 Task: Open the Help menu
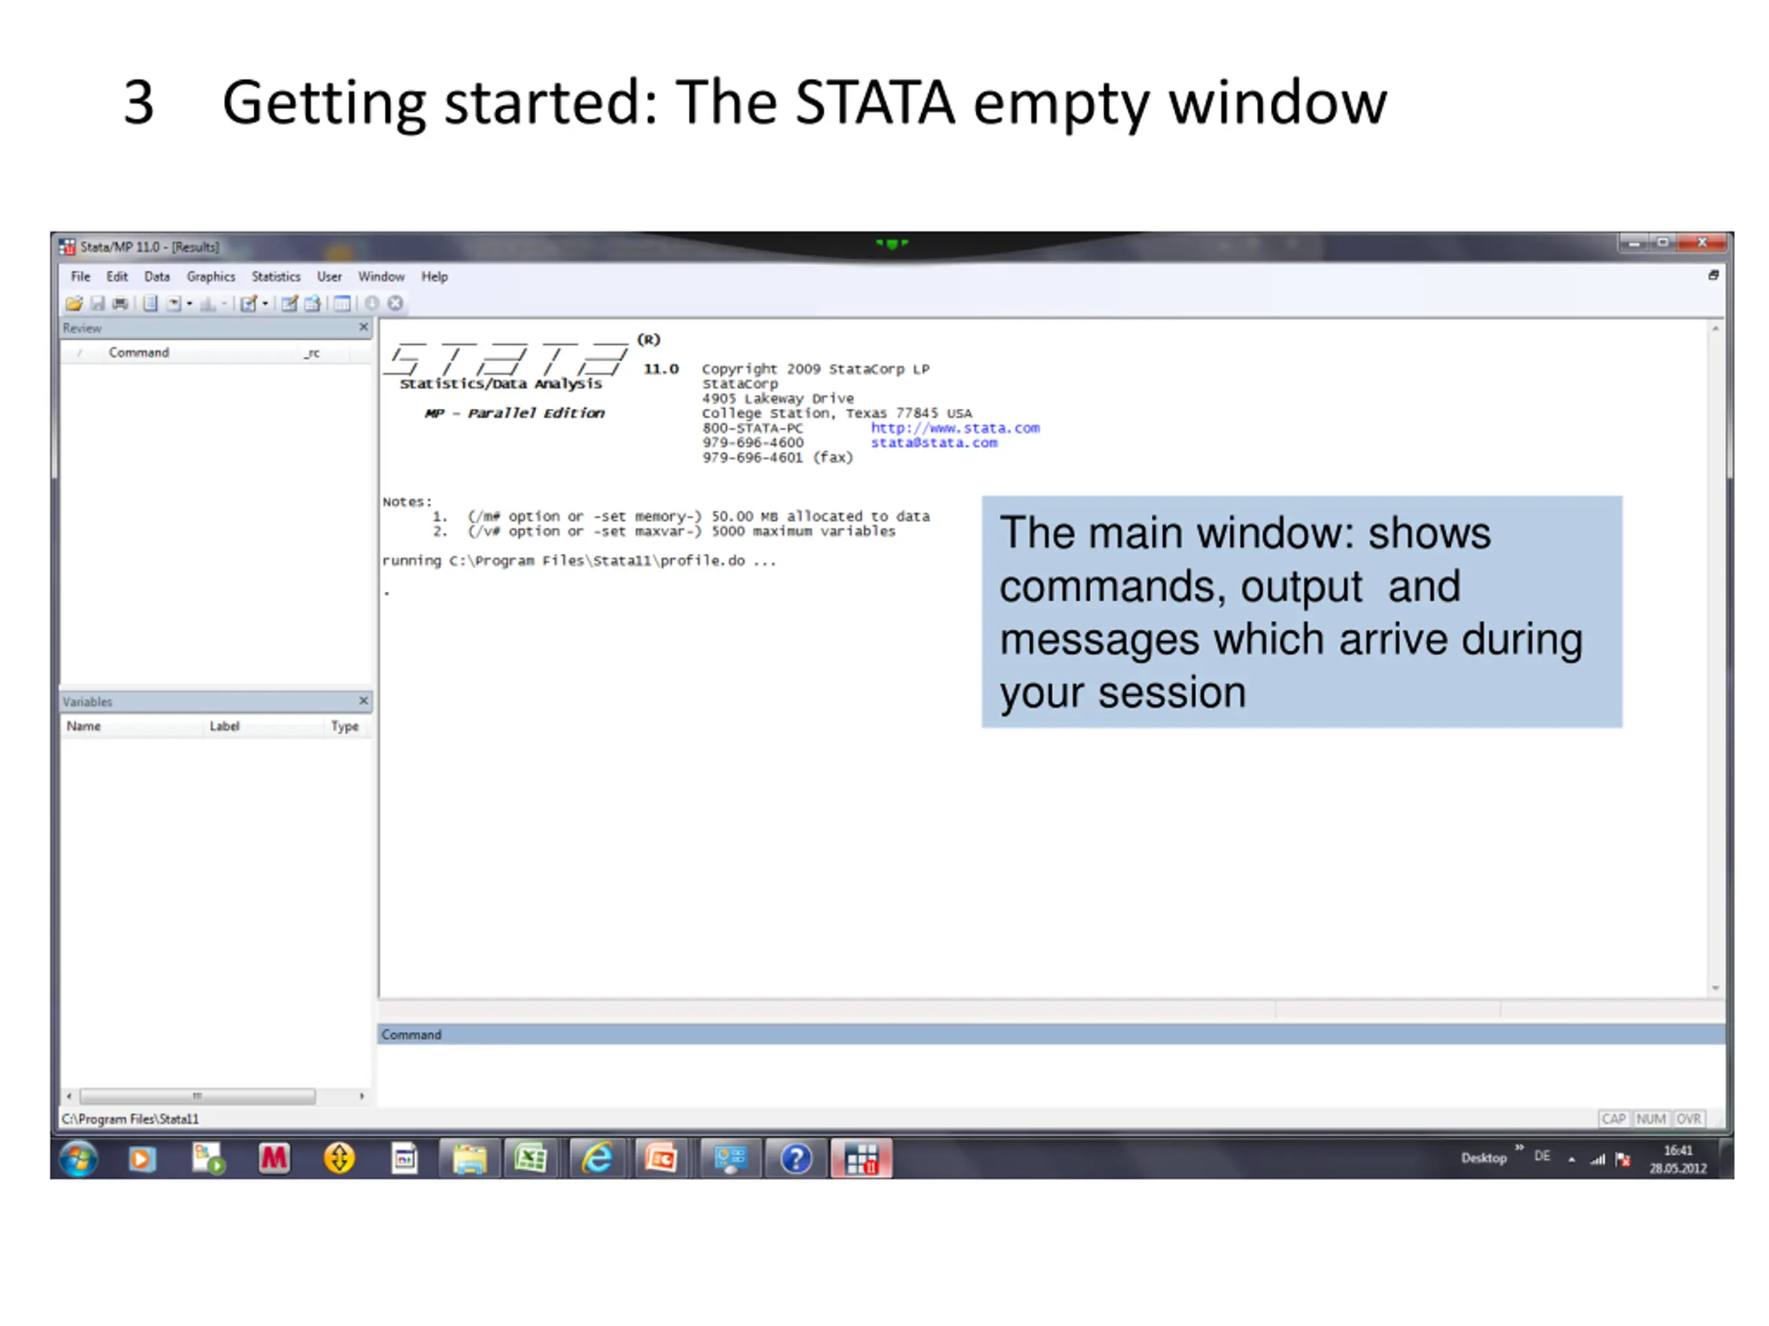434,276
